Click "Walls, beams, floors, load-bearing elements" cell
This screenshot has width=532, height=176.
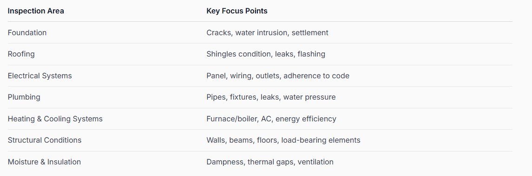283,140
